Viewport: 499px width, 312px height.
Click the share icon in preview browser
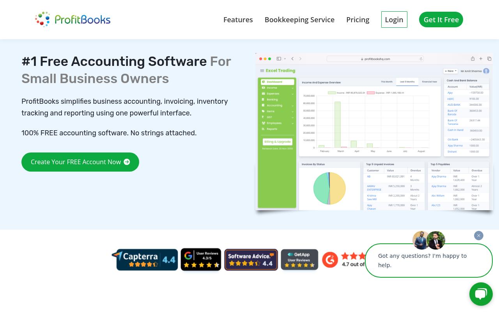point(472,58)
